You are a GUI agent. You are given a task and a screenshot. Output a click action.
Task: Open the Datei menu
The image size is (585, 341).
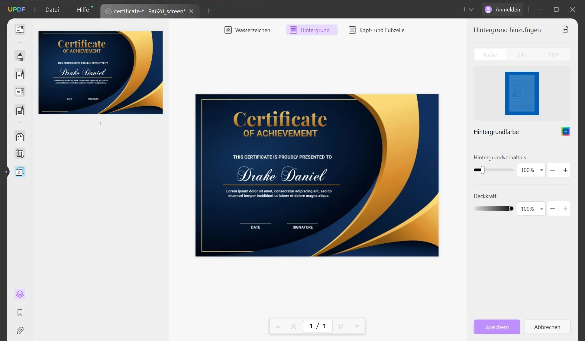coord(52,10)
